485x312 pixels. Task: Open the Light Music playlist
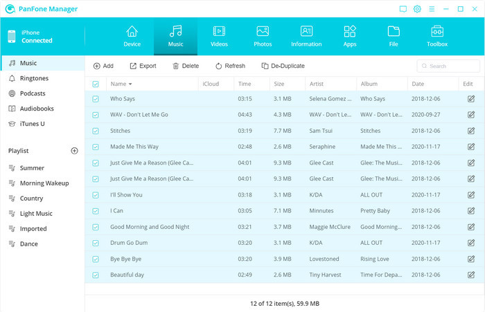[42, 214]
